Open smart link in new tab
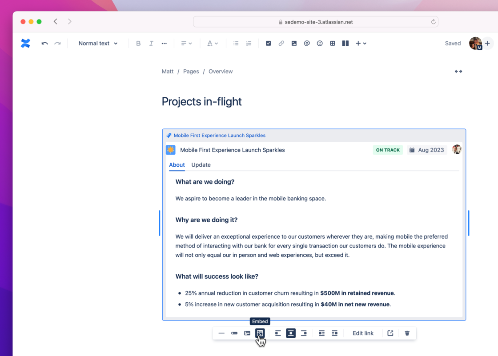The height and width of the screenshot is (356, 498). coord(390,333)
